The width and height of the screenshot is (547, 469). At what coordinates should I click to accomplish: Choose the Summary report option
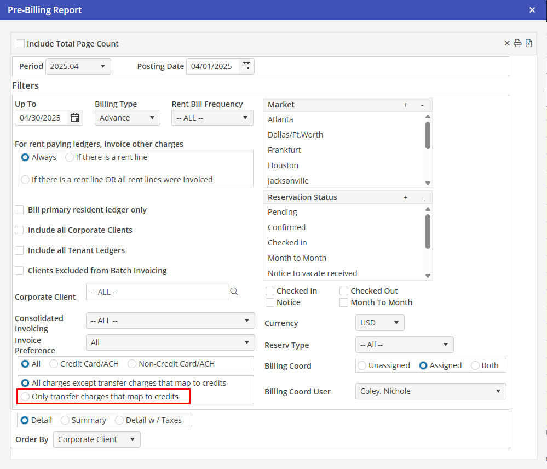point(65,420)
